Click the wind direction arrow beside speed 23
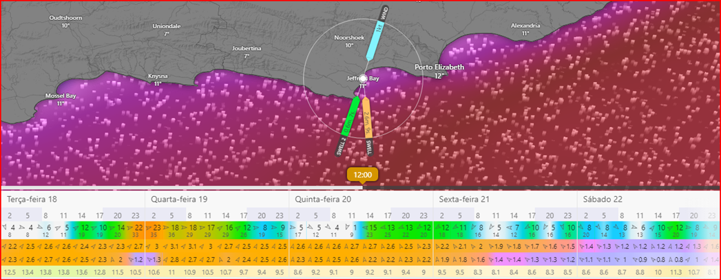 click(x=149, y=227)
